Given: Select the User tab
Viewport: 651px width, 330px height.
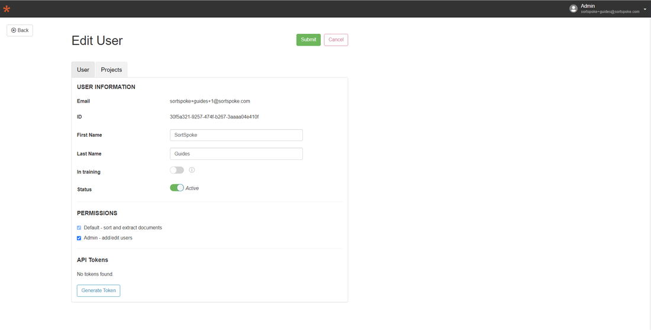Looking at the screenshot, I should 83,70.
